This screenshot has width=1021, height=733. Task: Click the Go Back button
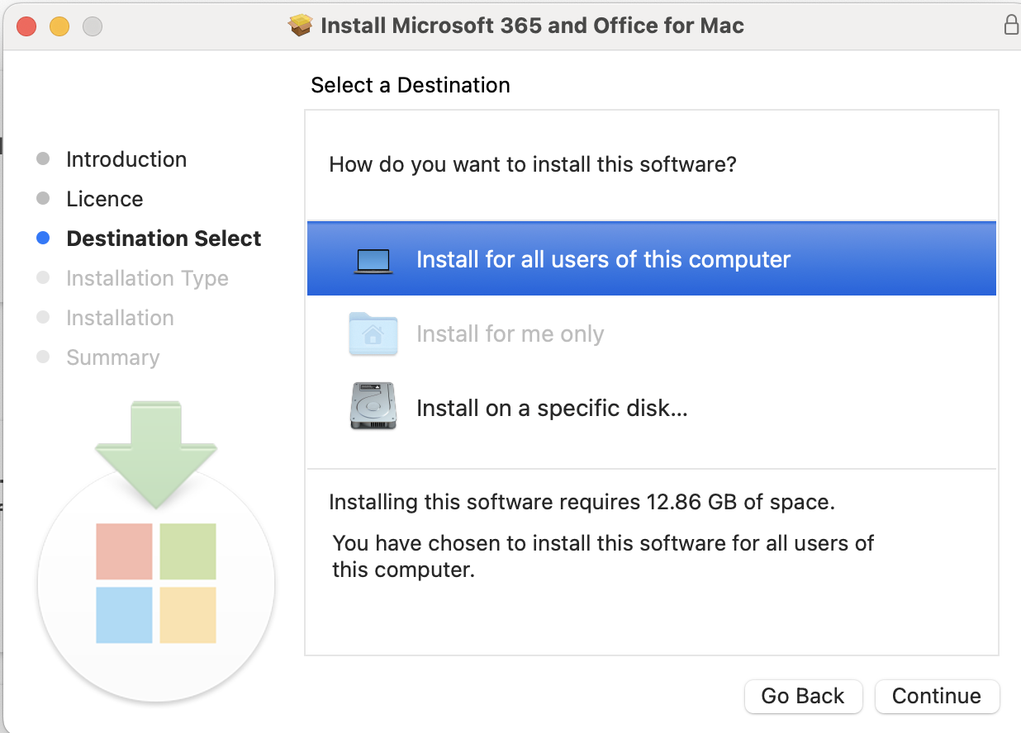point(803,696)
